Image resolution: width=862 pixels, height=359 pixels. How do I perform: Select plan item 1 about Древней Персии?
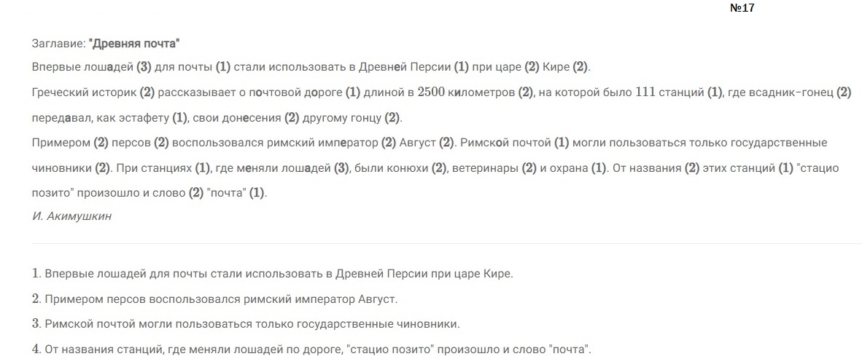(273, 273)
